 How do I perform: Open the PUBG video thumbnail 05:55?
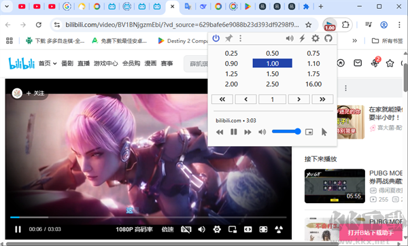335,186
